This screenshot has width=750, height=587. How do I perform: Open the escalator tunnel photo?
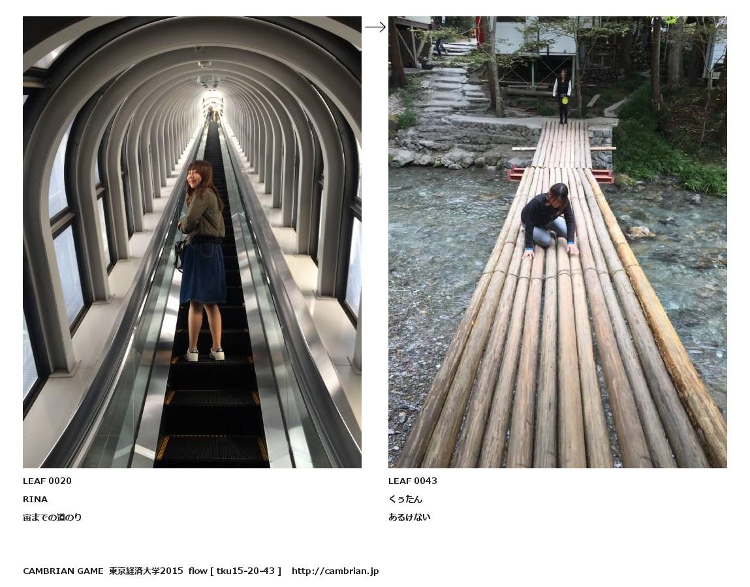tap(193, 242)
